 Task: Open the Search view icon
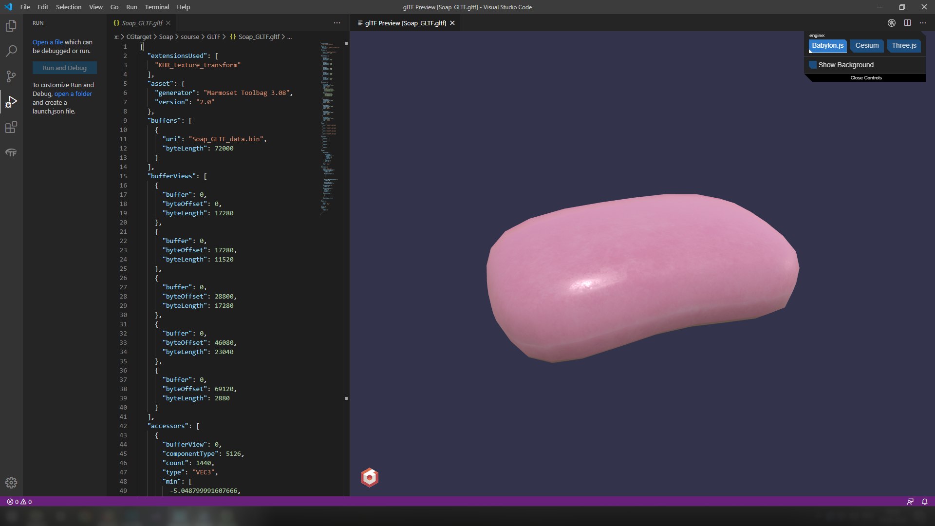point(11,51)
